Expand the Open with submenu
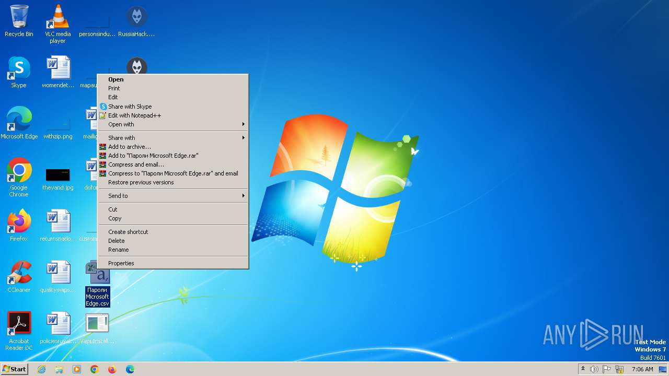 click(x=173, y=124)
